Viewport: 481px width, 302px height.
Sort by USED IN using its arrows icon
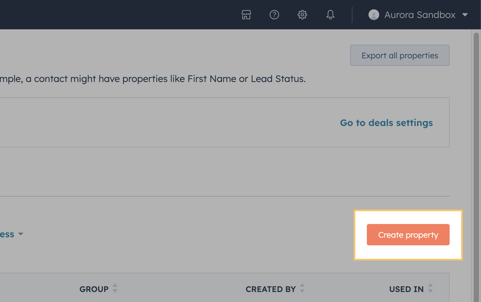430,288
